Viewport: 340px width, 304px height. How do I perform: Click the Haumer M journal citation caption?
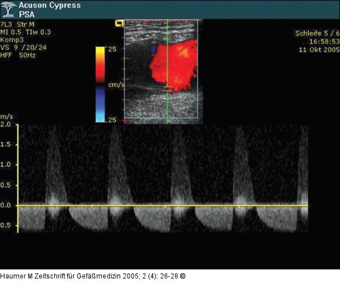93,276
